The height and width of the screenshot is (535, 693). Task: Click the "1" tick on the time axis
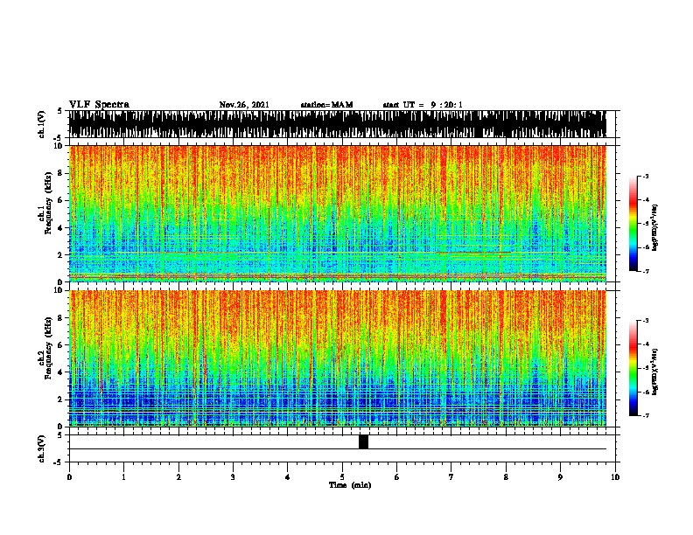click(123, 476)
